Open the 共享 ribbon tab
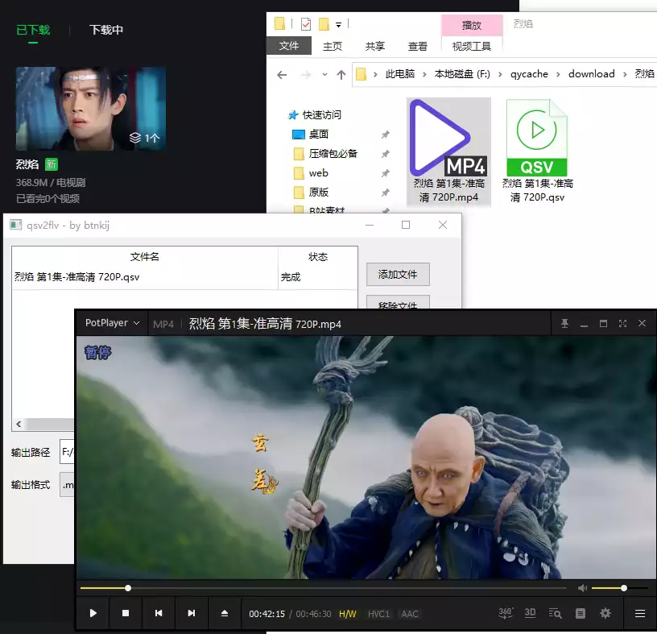 pos(375,46)
